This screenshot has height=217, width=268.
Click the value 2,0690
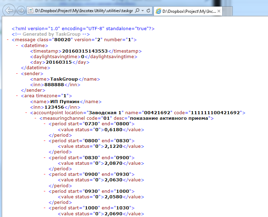click(113, 214)
